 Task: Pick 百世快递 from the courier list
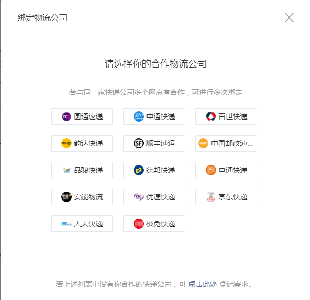pyautogui.click(x=226, y=116)
